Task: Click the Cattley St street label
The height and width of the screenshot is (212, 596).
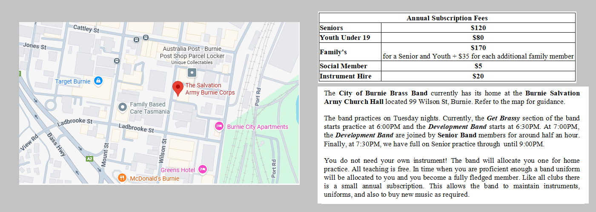Action: pyautogui.click(x=86, y=29)
